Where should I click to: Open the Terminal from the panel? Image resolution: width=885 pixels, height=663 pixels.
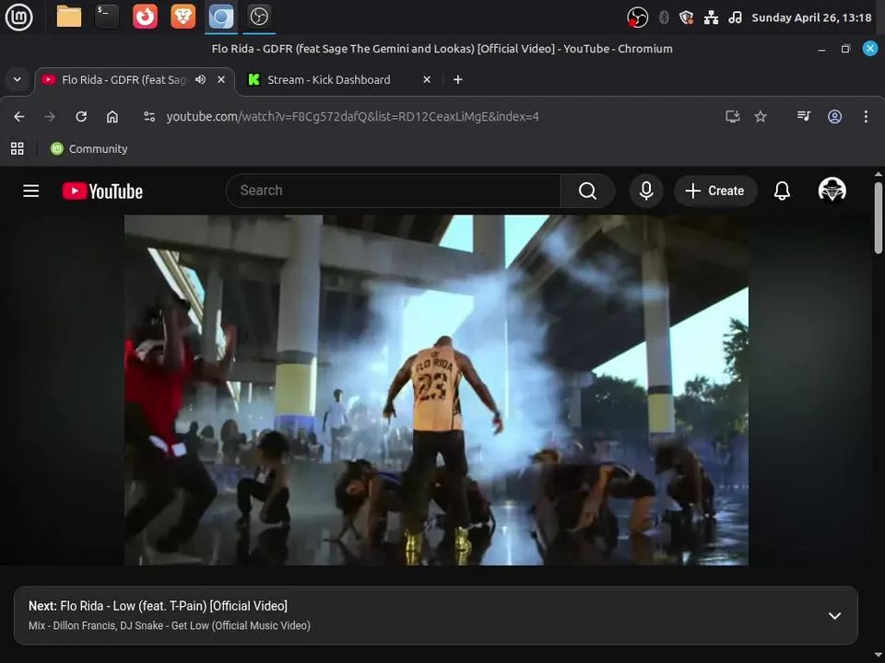tap(107, 17)
